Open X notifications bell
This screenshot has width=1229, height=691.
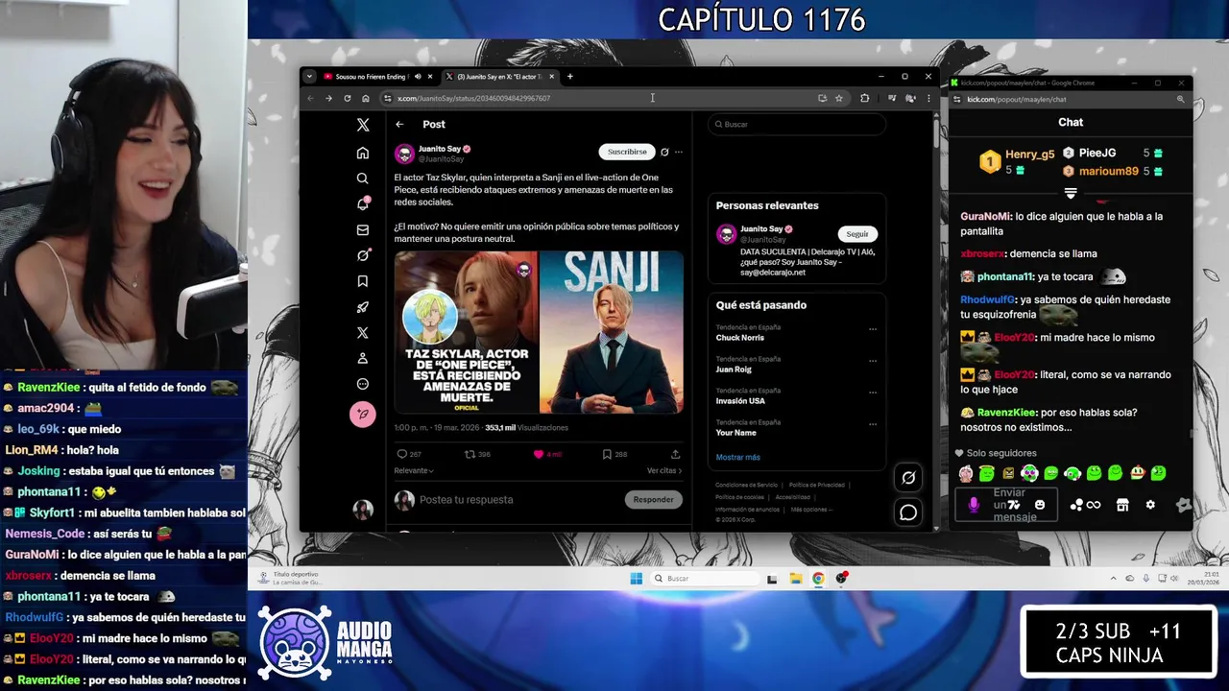tap(363, 203)
